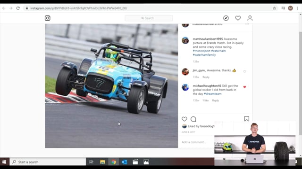Image resolution: width=302 pixels, height=169 pixels.
Task: Click the June 8, 2017 post date
Action: [188, 132]
